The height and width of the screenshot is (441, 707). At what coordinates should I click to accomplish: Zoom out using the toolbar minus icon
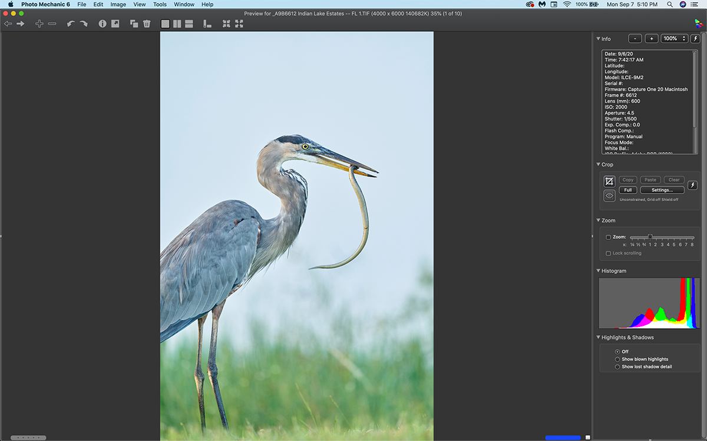[52, 24]
